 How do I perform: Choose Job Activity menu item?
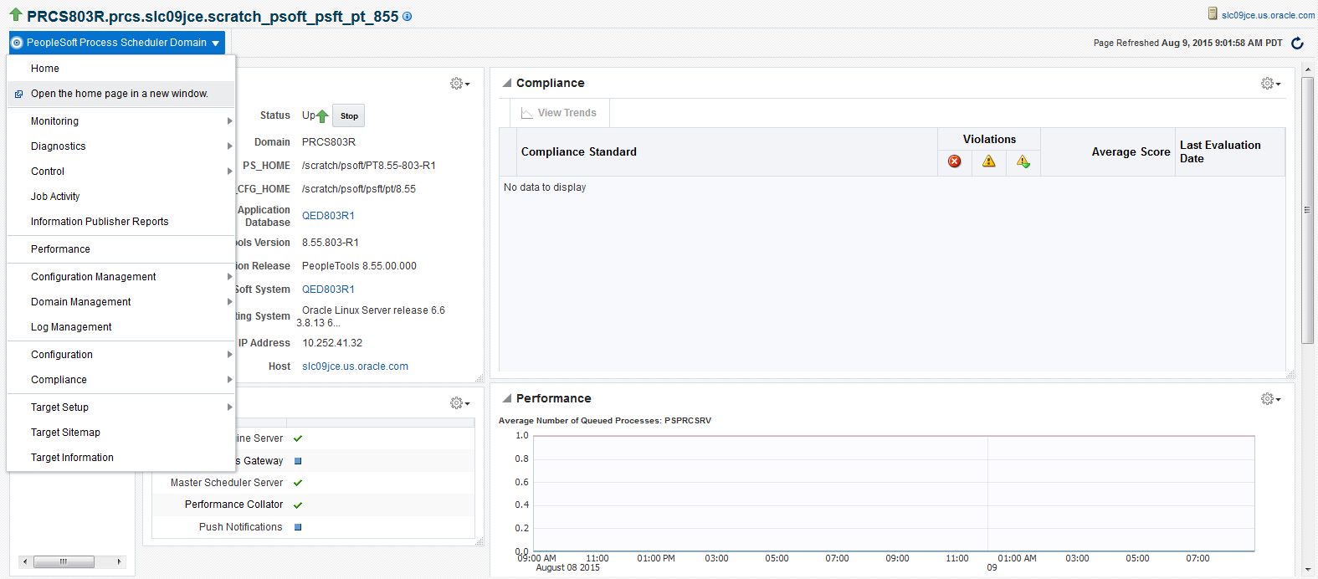tap(121, 197)
